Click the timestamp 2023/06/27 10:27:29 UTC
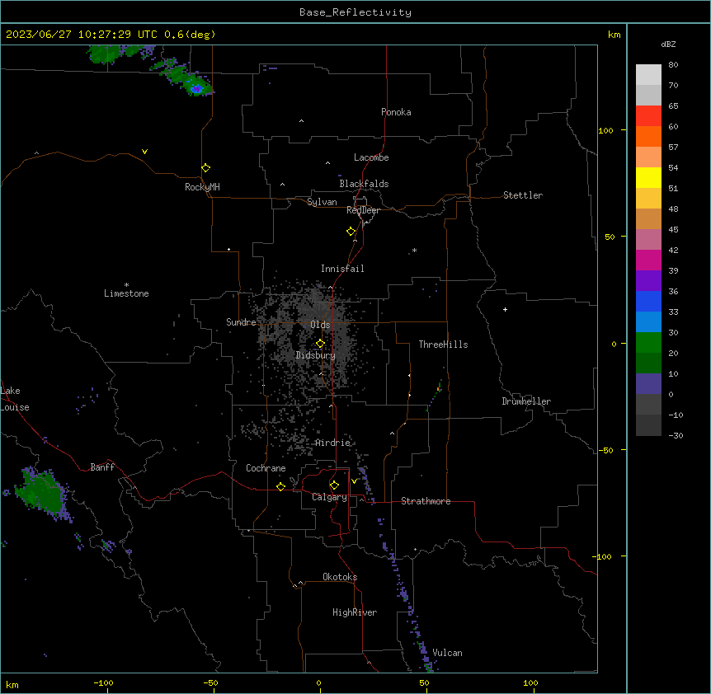711x694 pixels. [x=82, y=35]
